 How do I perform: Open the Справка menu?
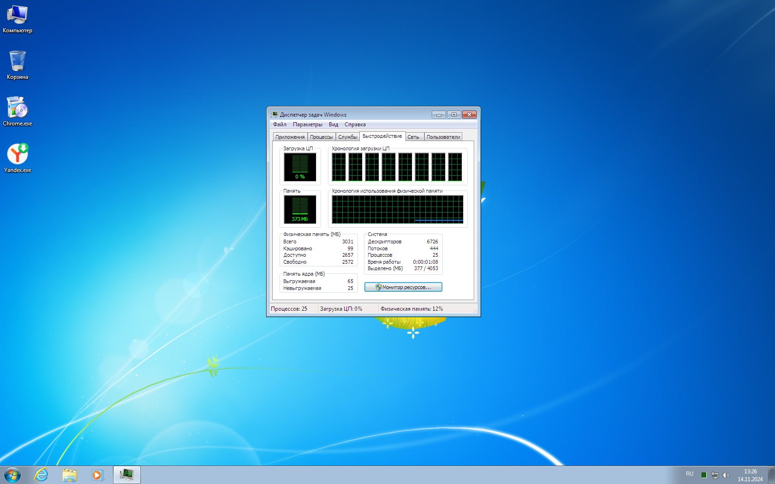click(355, 124)
